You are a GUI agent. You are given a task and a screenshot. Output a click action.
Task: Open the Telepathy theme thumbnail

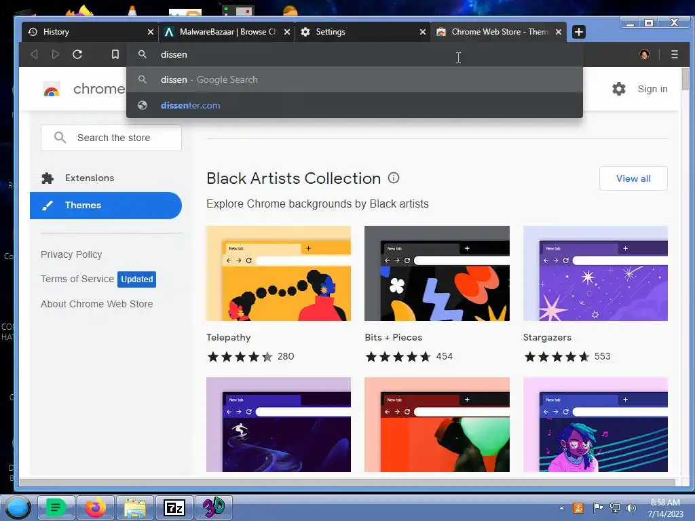click(278, 273)
